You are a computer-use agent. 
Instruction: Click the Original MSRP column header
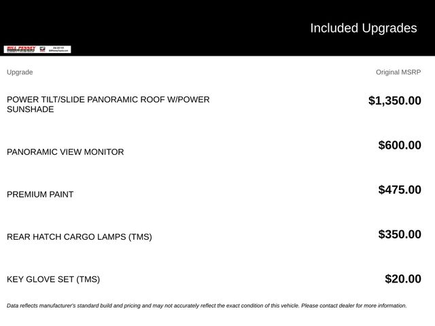pyautogui.click(x=398, y=72)
